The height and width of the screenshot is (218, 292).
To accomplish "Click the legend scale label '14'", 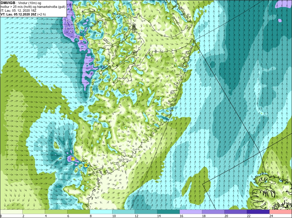I will [x=159, y=216].
